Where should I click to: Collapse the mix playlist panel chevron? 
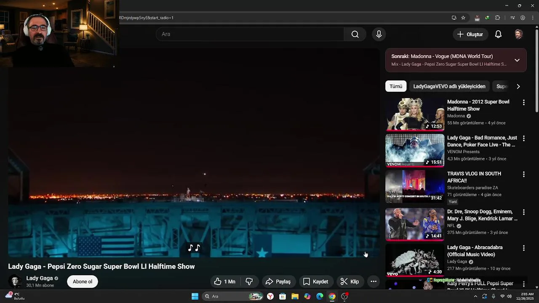517,60
